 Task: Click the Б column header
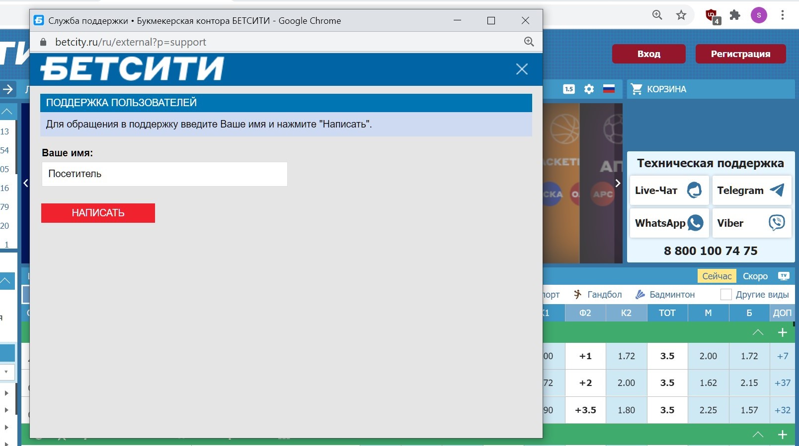tap(749, 313)
